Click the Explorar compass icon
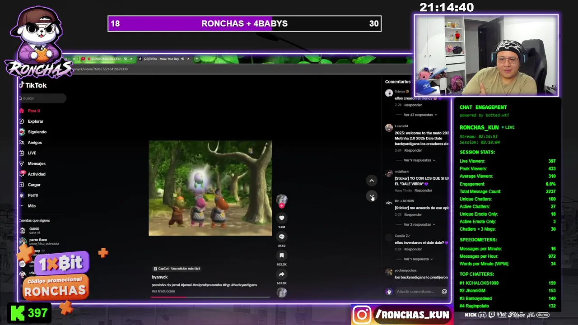 tap(21, 121)
